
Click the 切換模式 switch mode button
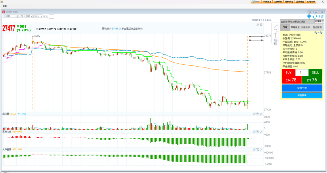tap(319, 21)
